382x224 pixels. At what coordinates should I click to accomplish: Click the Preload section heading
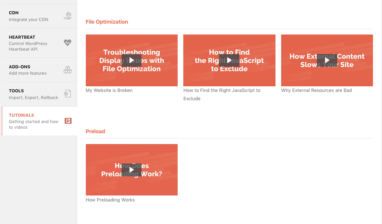pos(95,131)
